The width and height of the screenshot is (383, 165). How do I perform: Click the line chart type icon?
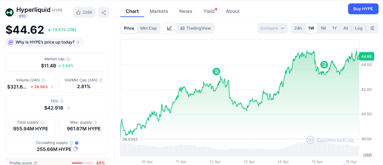click(x=169, y=28)
